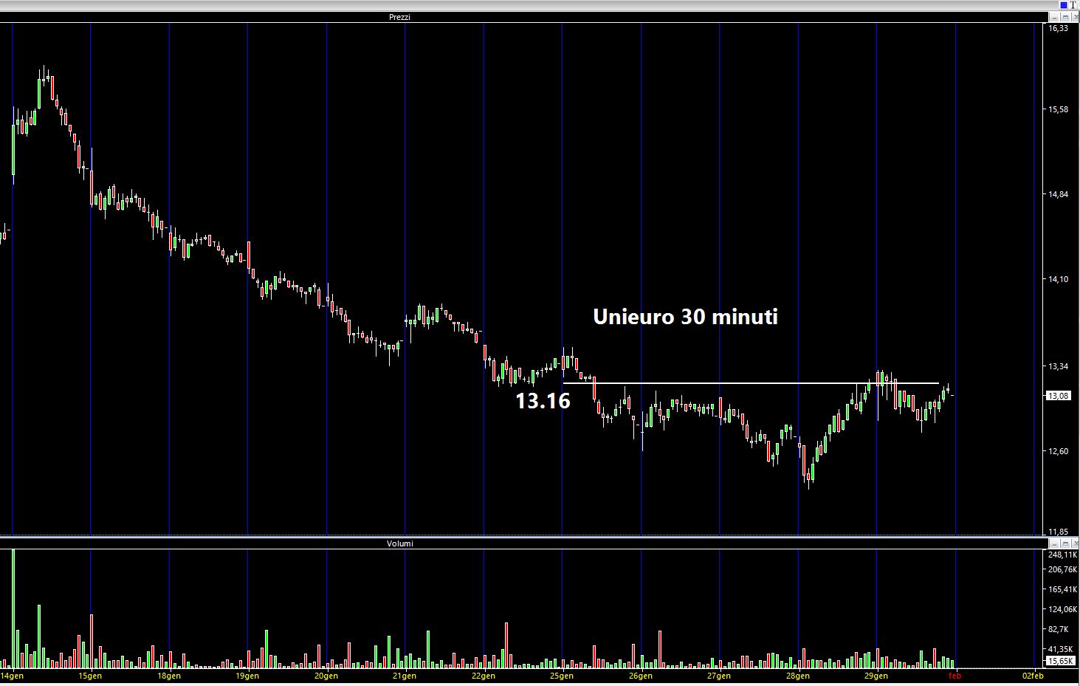Click the 26gen date label
Viewport: 1080px width, 686px height.
tap(641, 676)
